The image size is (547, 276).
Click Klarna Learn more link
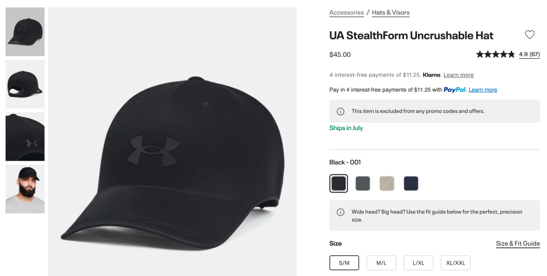tap(459, 75)
